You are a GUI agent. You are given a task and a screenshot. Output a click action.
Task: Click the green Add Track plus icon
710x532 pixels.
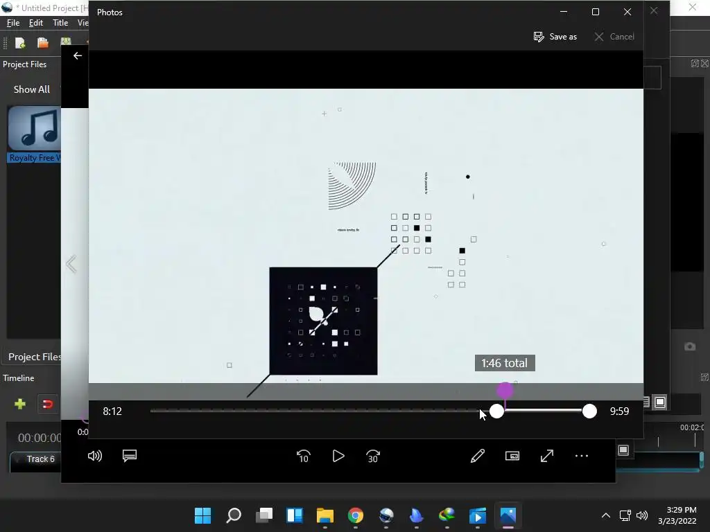click(x=20, y=404)
